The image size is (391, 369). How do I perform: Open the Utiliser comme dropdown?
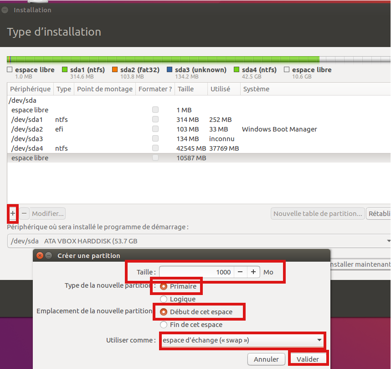coord(242,340)
